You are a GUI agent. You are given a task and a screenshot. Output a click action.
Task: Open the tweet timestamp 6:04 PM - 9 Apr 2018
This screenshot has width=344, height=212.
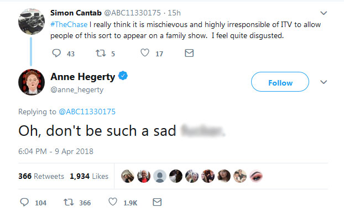56,151
